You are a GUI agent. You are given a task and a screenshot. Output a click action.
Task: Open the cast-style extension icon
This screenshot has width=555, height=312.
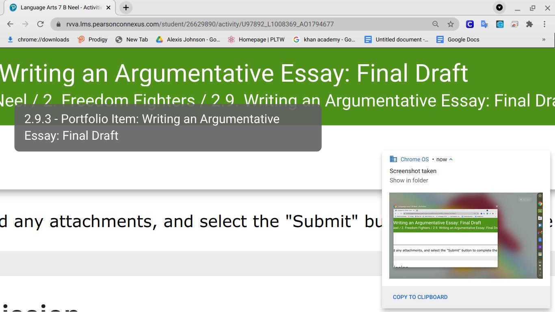coord(514,24)
